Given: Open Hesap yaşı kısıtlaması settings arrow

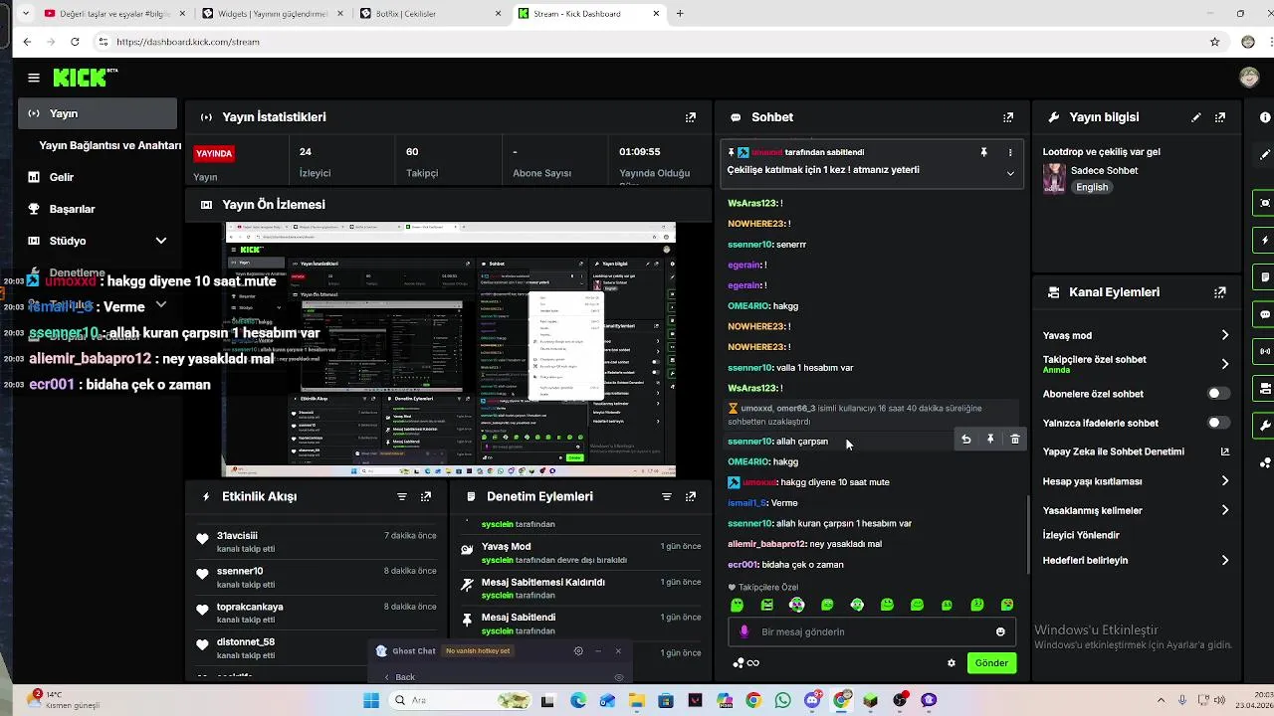Looking at the screenshot, I should pos(1225,481).
